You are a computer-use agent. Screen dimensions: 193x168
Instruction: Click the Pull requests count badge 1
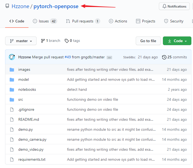click(97, 21)
